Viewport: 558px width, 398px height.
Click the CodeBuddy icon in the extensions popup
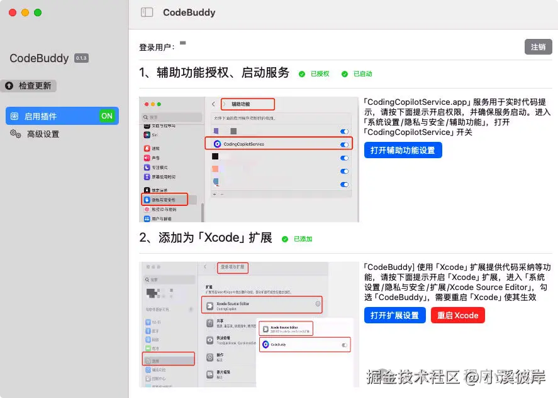(265, 345)
